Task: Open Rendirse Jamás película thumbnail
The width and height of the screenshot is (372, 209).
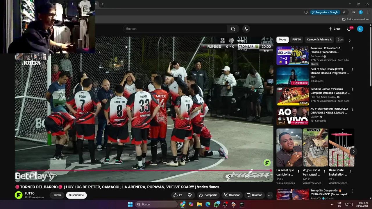Action: [293, 96]
